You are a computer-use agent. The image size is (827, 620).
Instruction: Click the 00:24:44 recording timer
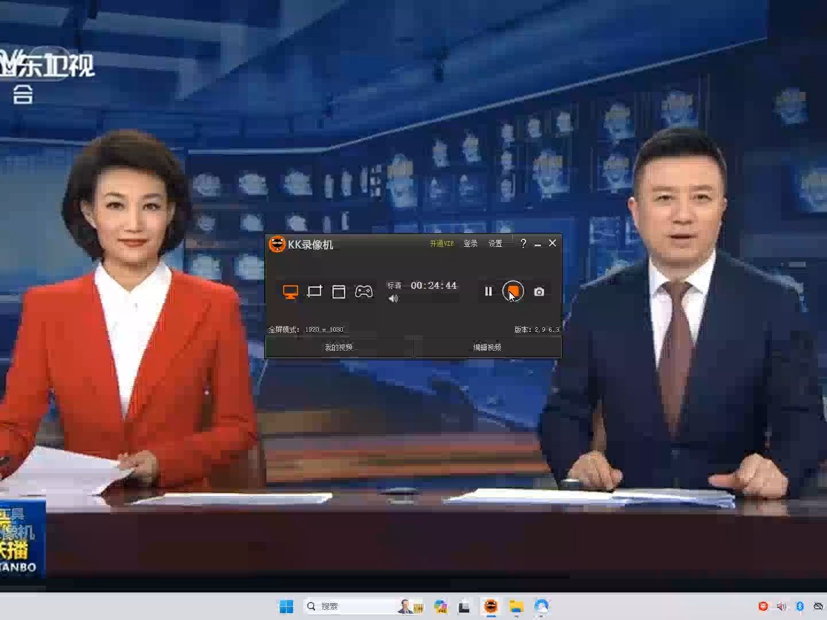(x=434, y=285)
